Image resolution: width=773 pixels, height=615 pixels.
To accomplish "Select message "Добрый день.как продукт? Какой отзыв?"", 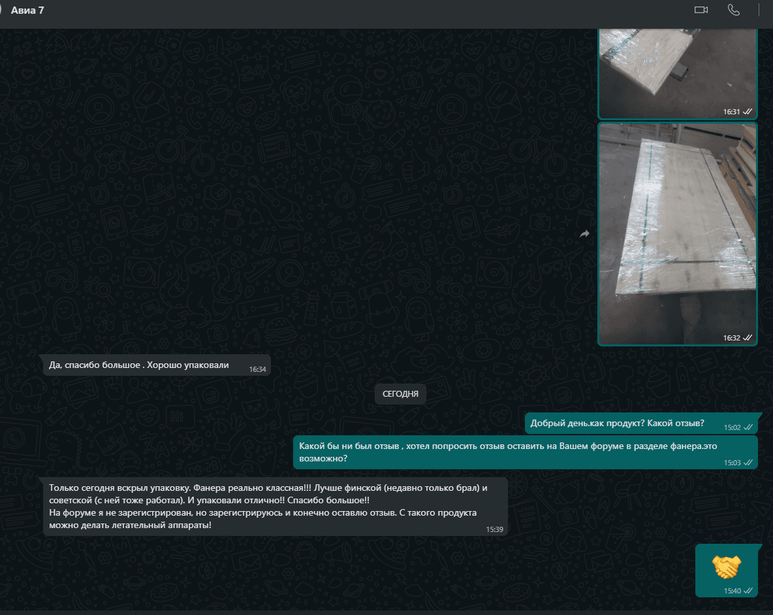I will pyautogui.click(x=617, y=423).
